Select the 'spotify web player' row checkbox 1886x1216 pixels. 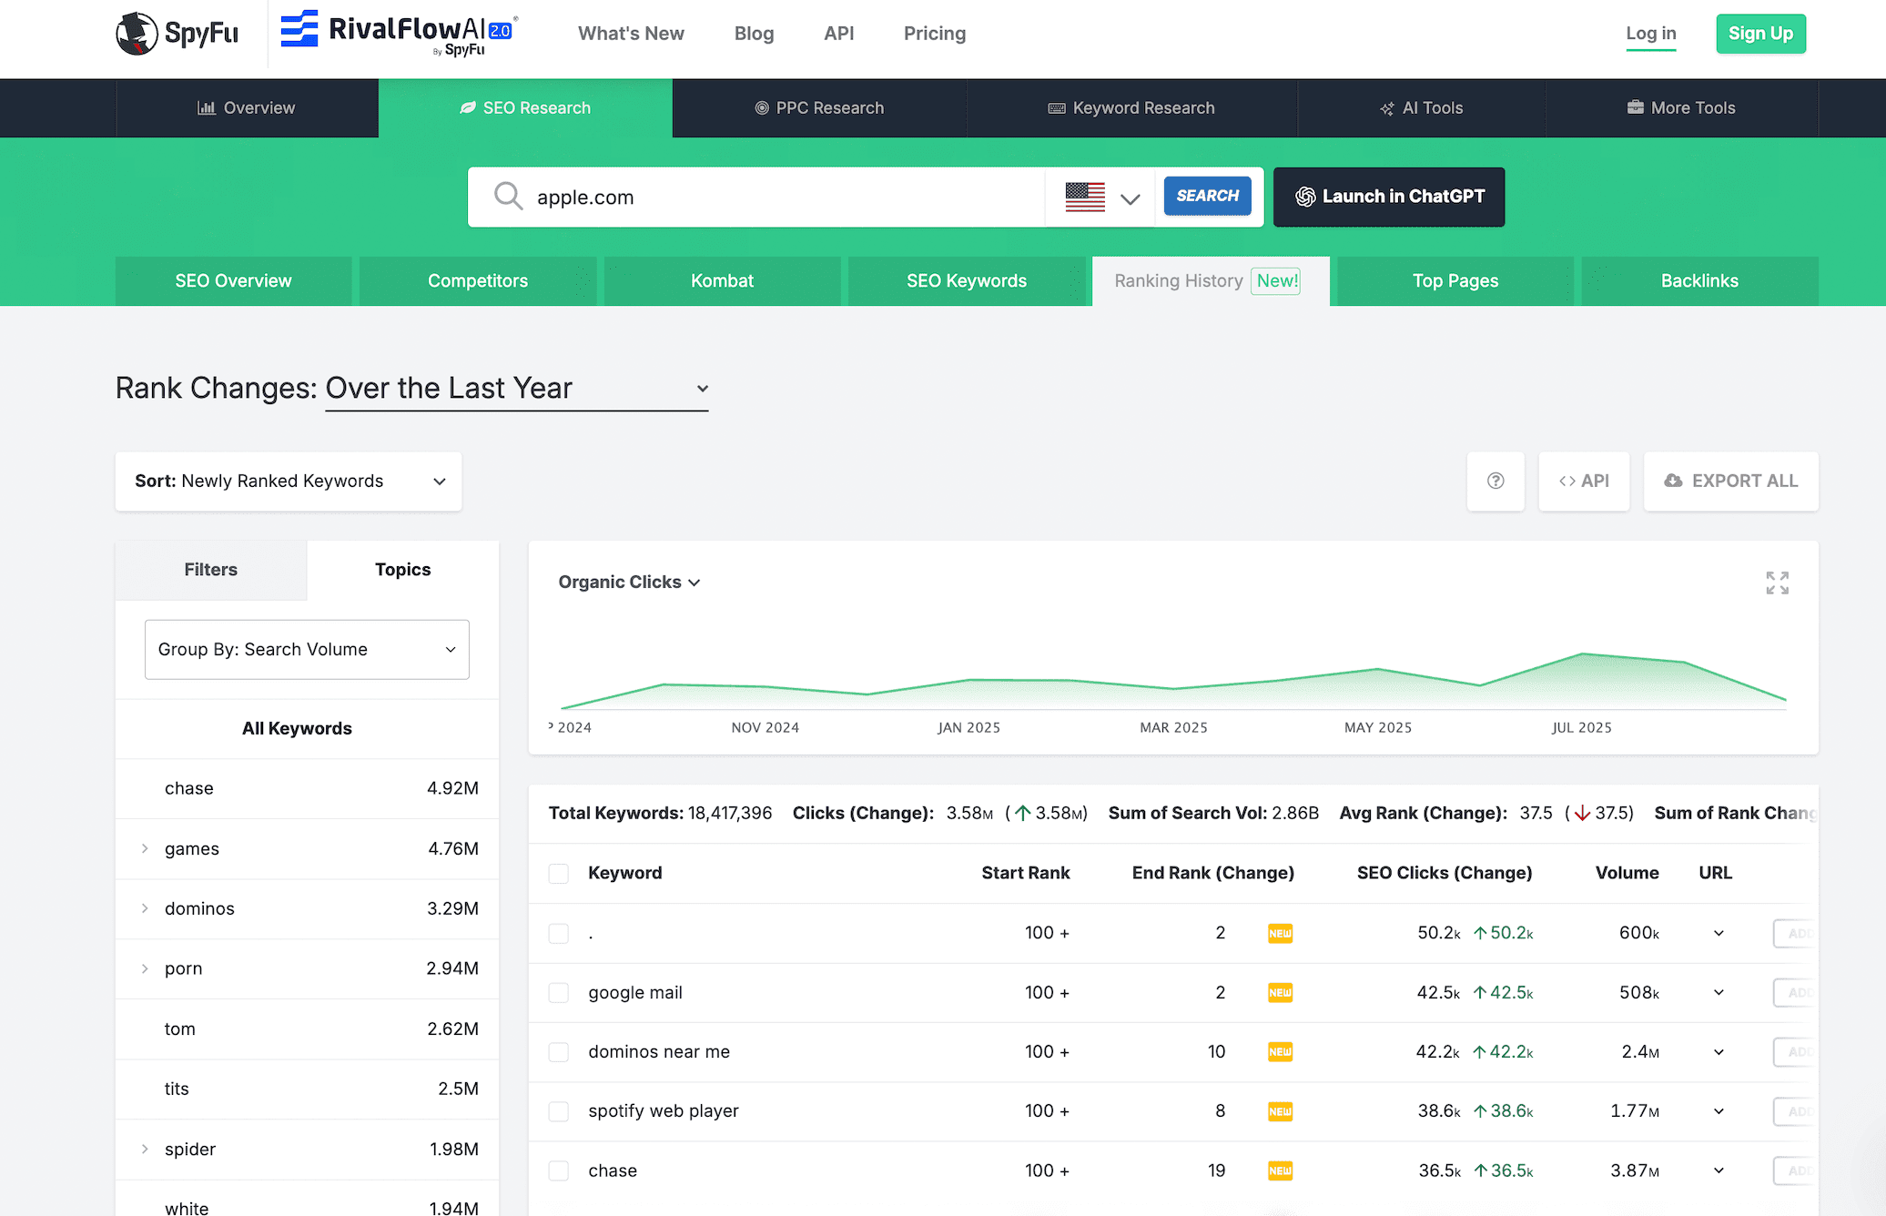559,1111
